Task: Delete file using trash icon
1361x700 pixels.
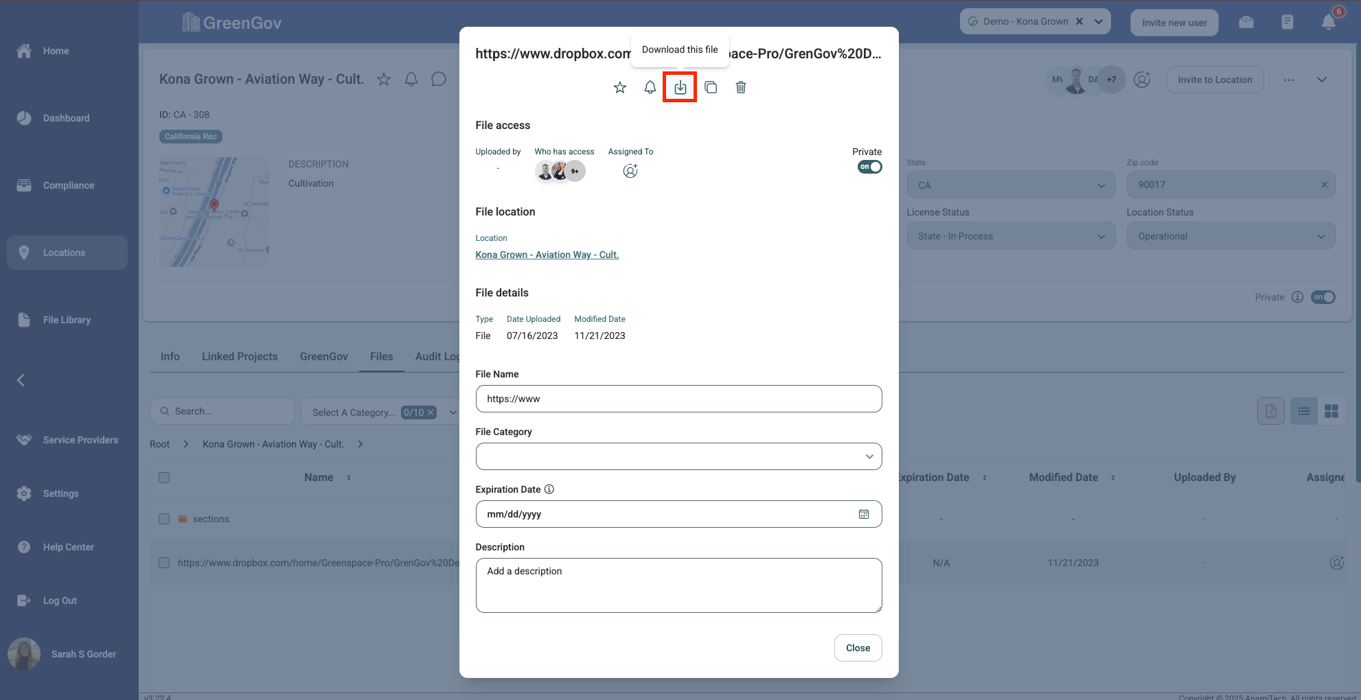Action: 741,87
